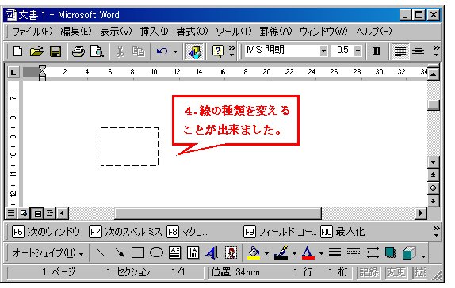
Task: Switch to Print Layout view button
Action: click(x=37, y=214)
